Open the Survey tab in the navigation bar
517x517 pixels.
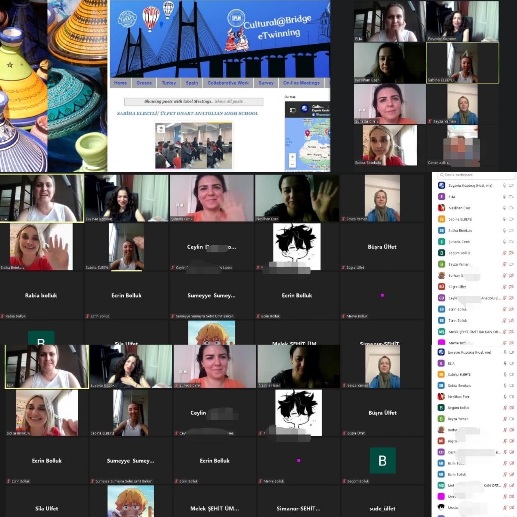266,83
